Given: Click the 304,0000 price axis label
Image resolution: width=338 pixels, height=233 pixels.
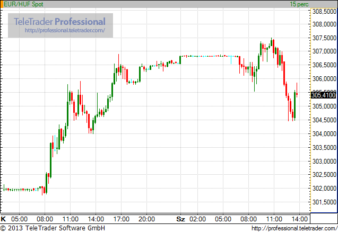Looking at the screenshot, I should [324, 134].
